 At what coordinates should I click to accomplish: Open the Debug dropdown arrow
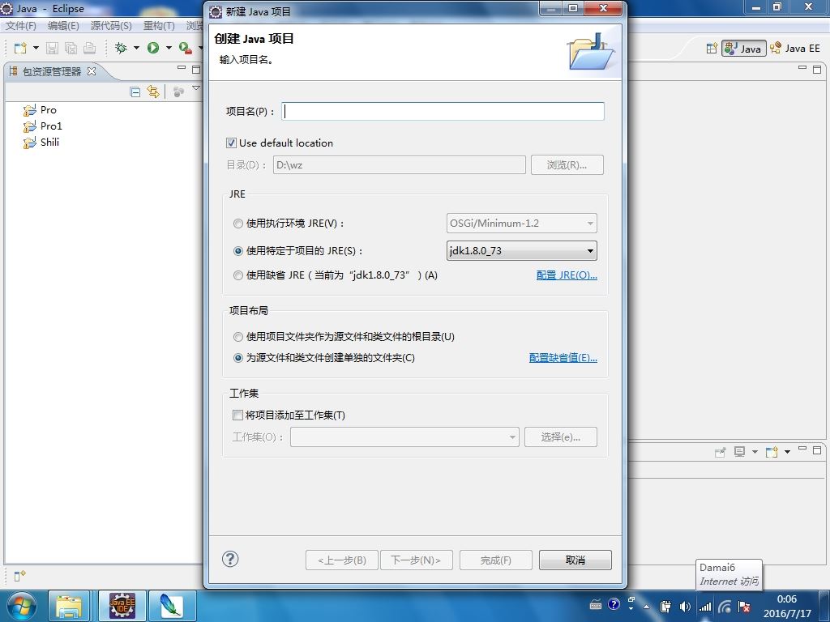[136, 48]
